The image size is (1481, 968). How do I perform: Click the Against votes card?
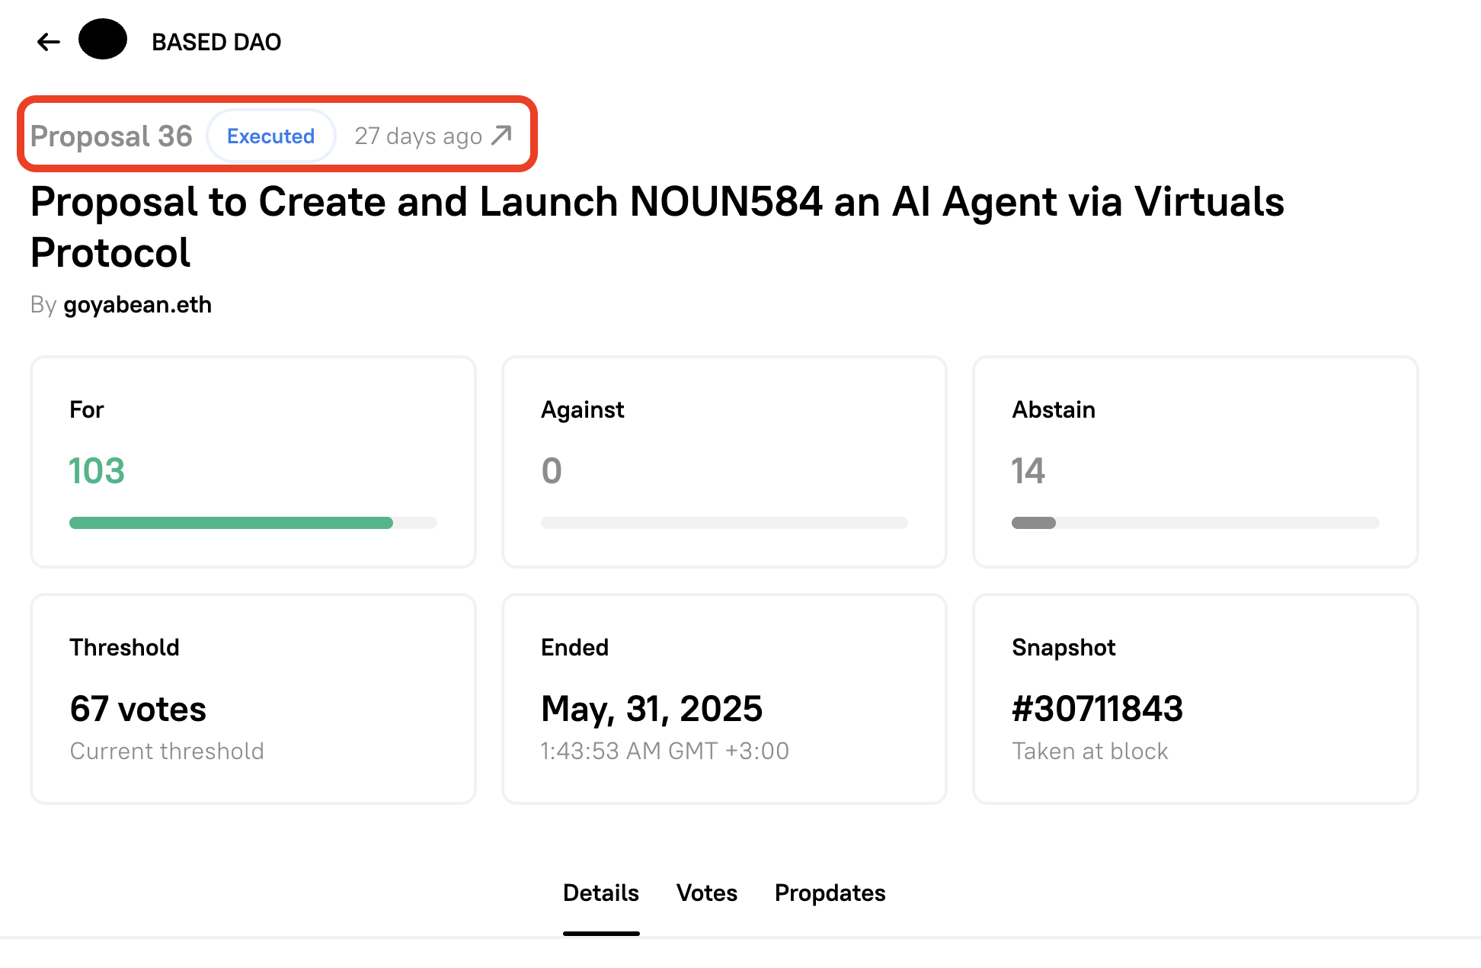(x=725, y=462)
